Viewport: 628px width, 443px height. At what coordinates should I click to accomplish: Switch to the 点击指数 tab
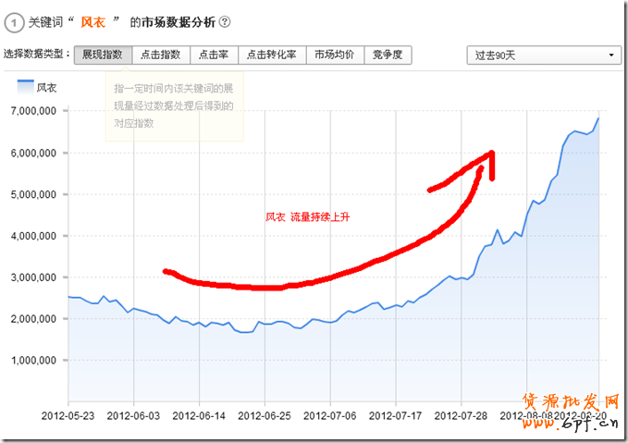pyautogui.click(x=161, y=55)
